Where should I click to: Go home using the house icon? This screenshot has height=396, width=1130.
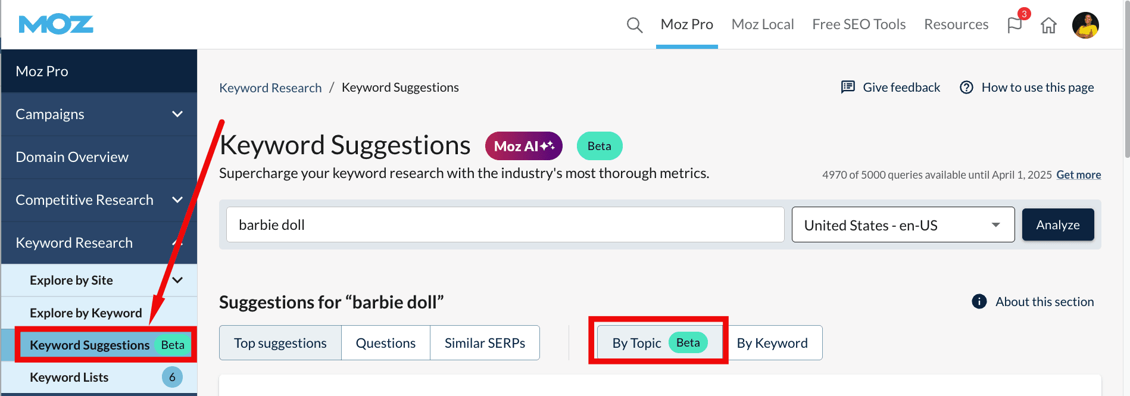(1048, 24)
